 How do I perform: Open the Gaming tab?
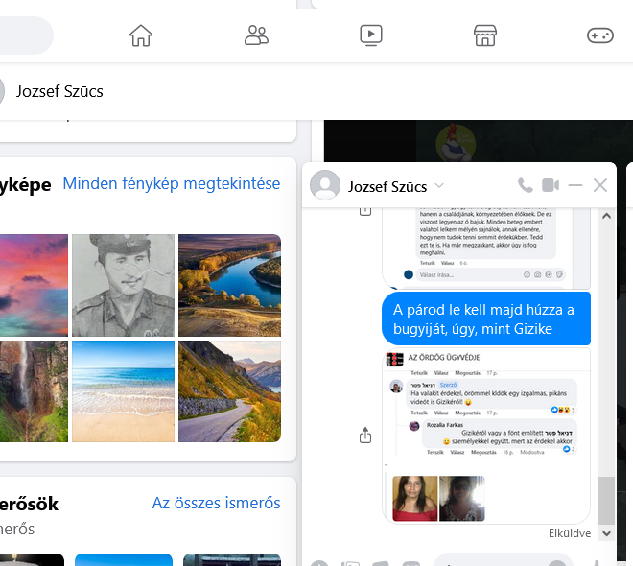click(599, 35)
